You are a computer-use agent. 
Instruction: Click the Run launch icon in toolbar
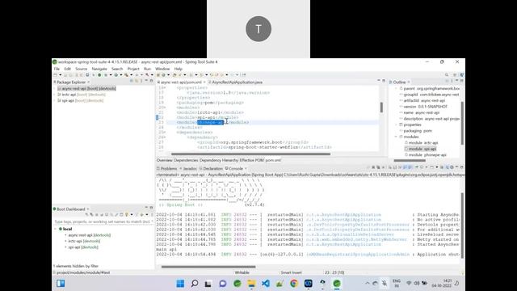pyautogui.click(x=116, y=75)
